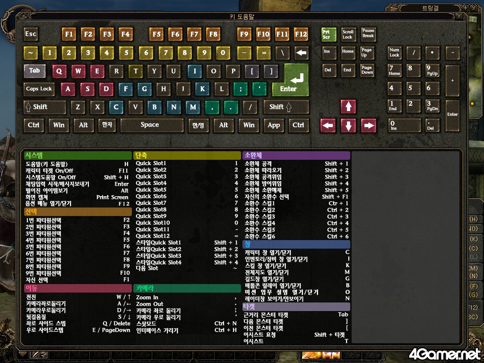
Task: Click the Page Up key
Action: pyautogui.click(x=367, y=53)
